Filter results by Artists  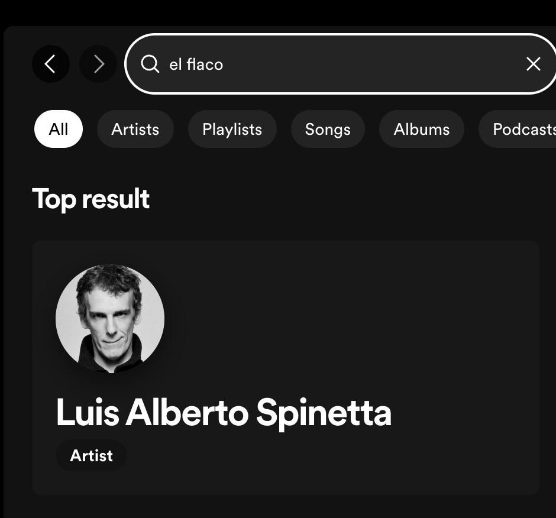(x=135, y=129)
